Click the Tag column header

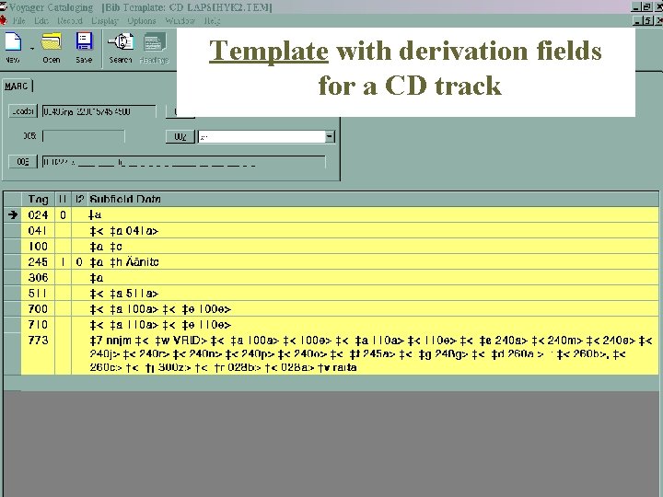tap(38, 199)
